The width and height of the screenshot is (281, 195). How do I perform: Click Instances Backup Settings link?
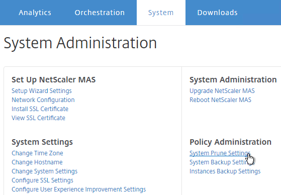[x=225, y=171]
